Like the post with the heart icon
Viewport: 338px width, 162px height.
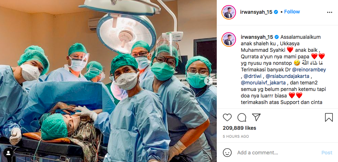(227, 117)
